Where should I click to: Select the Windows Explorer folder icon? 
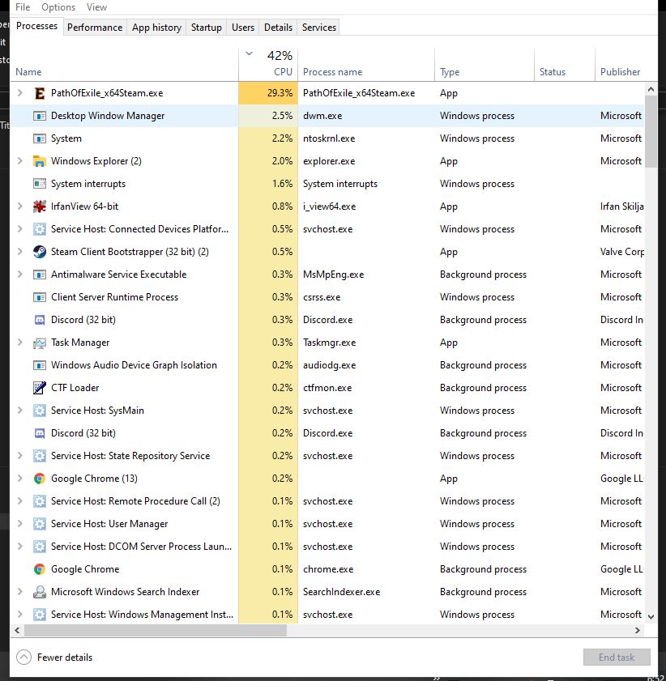point(38,161)
